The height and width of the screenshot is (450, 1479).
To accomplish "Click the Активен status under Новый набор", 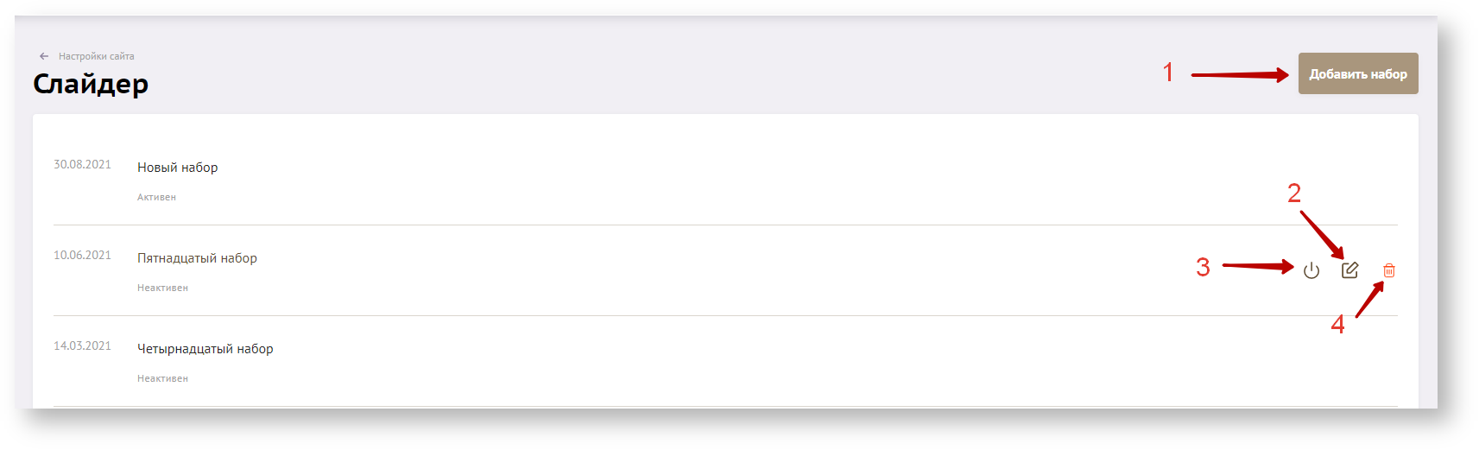I will tap(156, 197).
